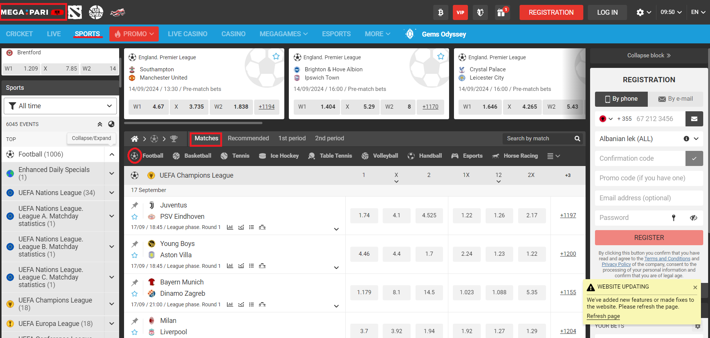Click the horizontal scrollbar under match cards
This screenshot has height=338, width=710.
pos(193,123)
